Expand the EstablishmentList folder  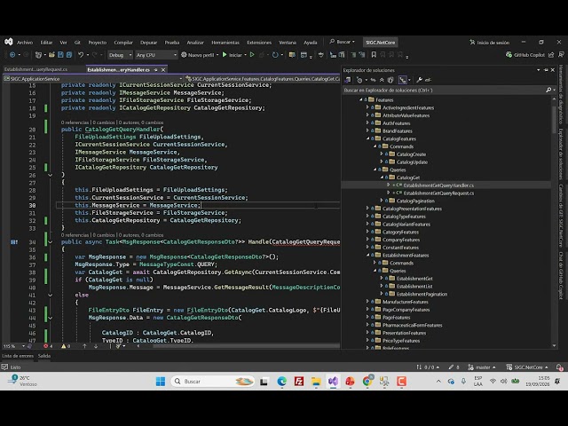[x=382, y=286]
